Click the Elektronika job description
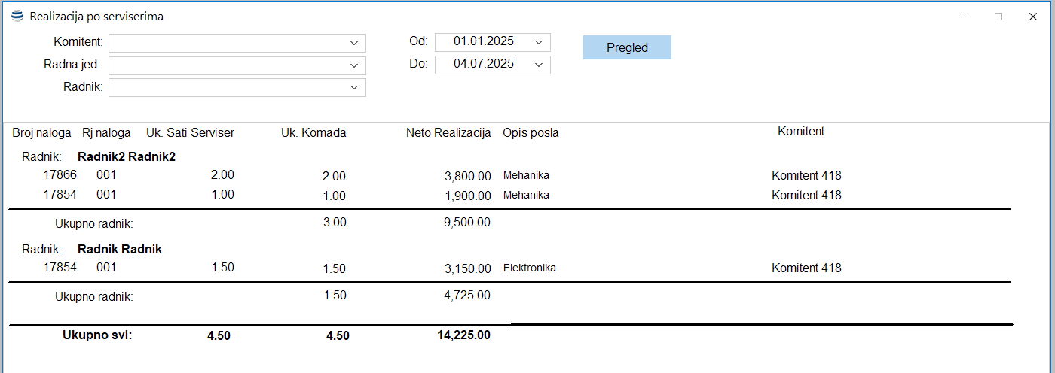This screenshot has height=373, width=1055. (530, 268)
